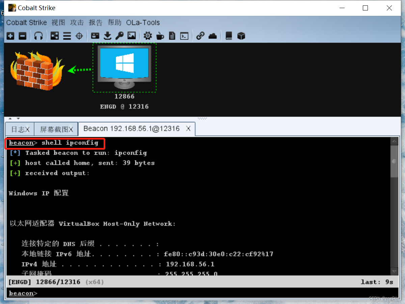Image resolution: width=405 pixels, height=304 pixels.
Task: Click the 'Windows IP 配置' text
Action: coord(39,193)
